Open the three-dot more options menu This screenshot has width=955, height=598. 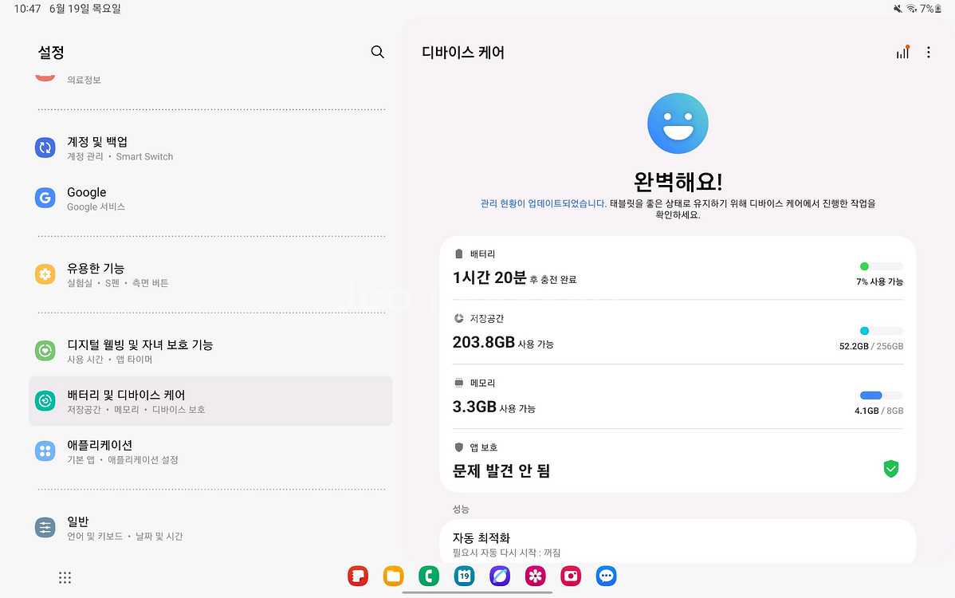click(x=928, y=51)
